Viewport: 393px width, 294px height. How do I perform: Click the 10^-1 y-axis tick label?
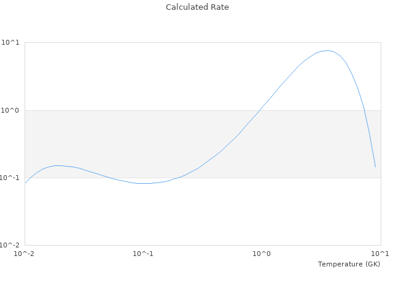click(x=10, y=178)
